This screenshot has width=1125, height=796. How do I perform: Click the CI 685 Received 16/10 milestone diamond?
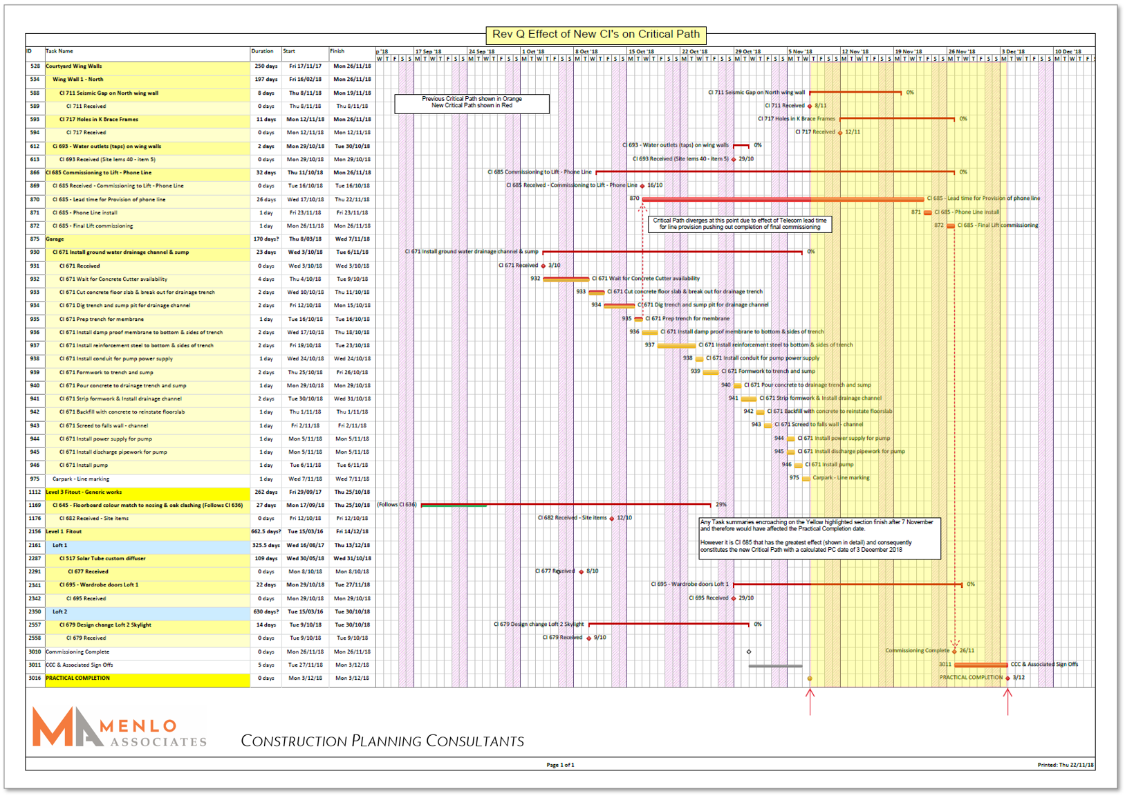coord(642,185)
